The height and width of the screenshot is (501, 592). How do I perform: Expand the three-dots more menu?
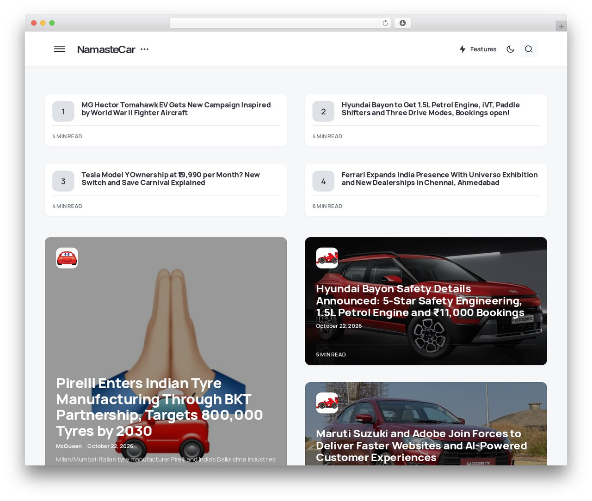[x=144, y=49]
